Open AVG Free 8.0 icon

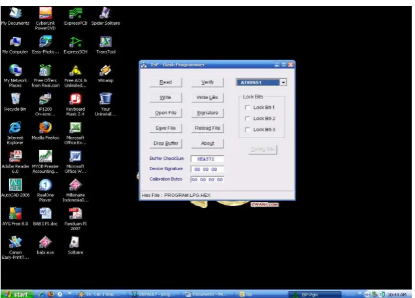[15, 216]
